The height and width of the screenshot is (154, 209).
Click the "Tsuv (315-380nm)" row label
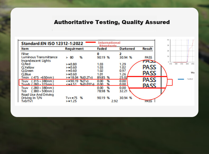38,81
